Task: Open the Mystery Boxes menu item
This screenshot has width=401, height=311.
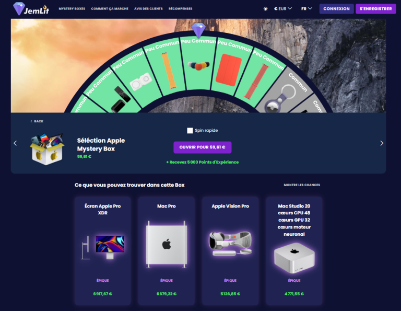Action: coord(72,9)
